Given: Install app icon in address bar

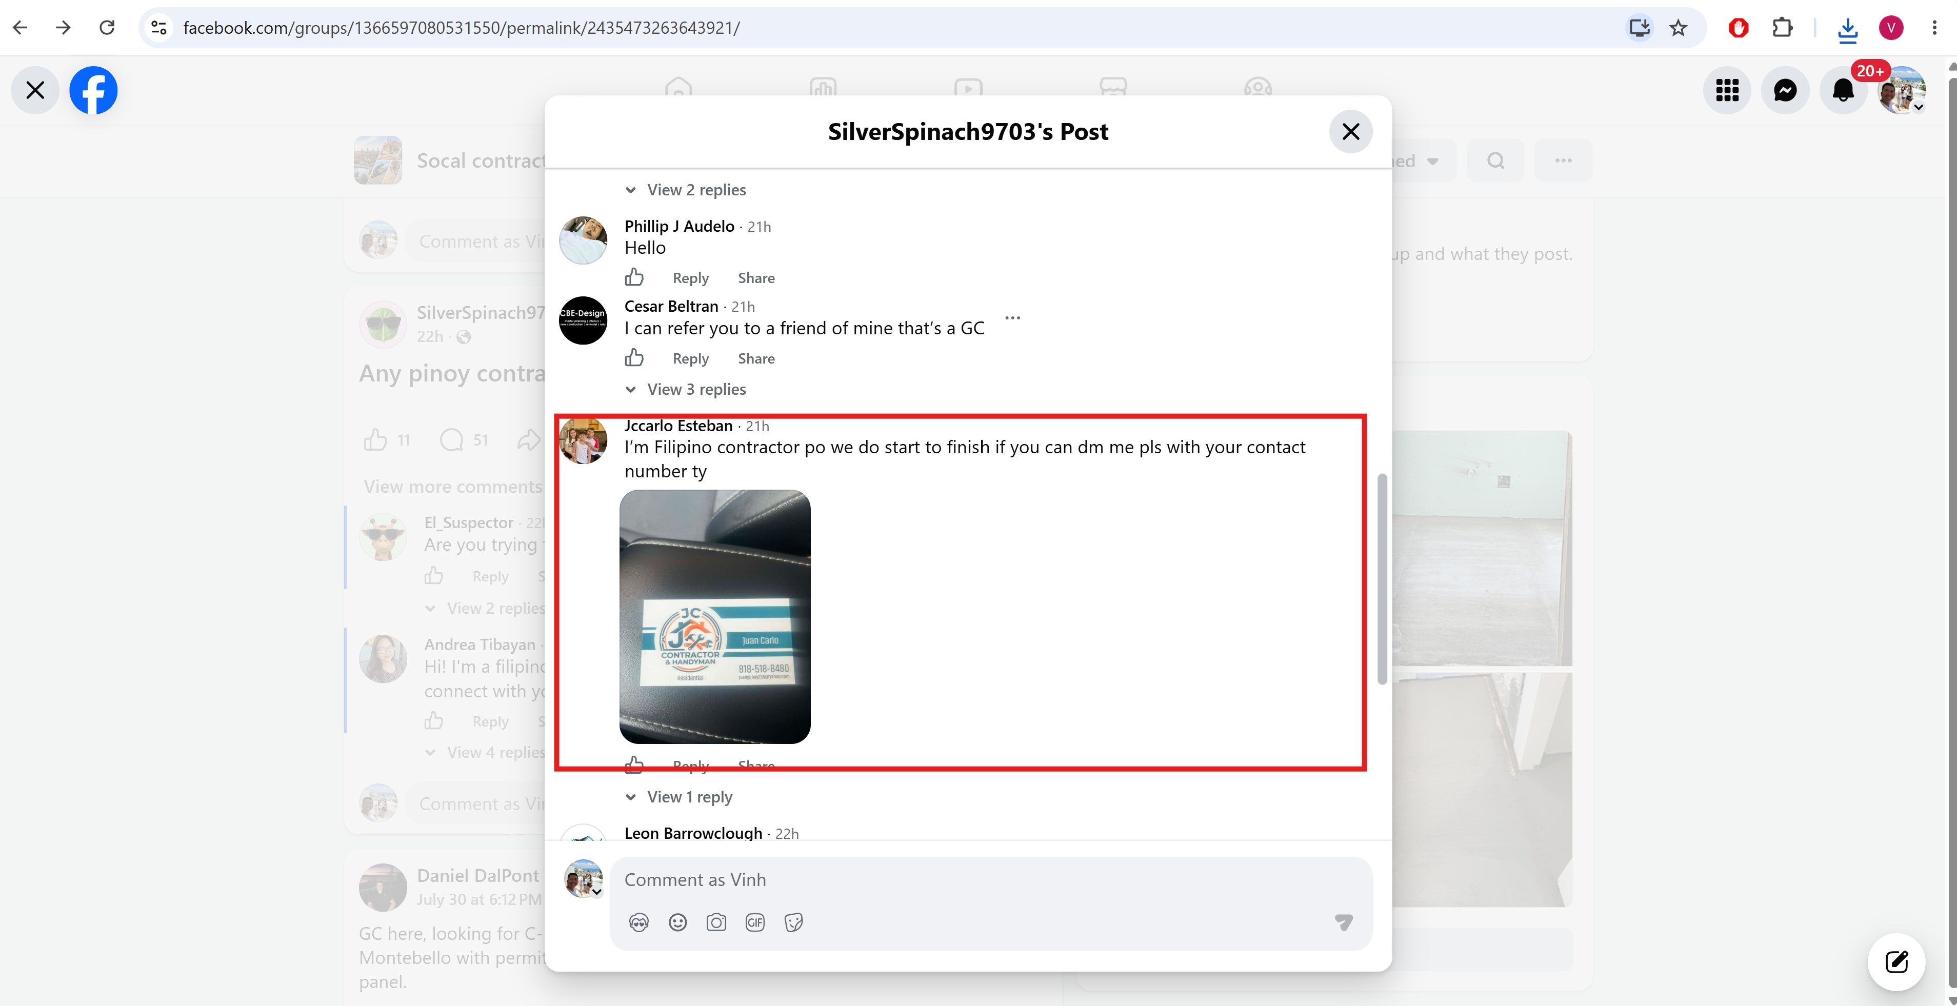Looking at the screenshot, I should click(1640, 28).
